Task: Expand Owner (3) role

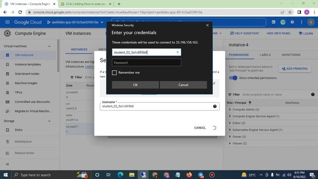Action: point(230,137)
